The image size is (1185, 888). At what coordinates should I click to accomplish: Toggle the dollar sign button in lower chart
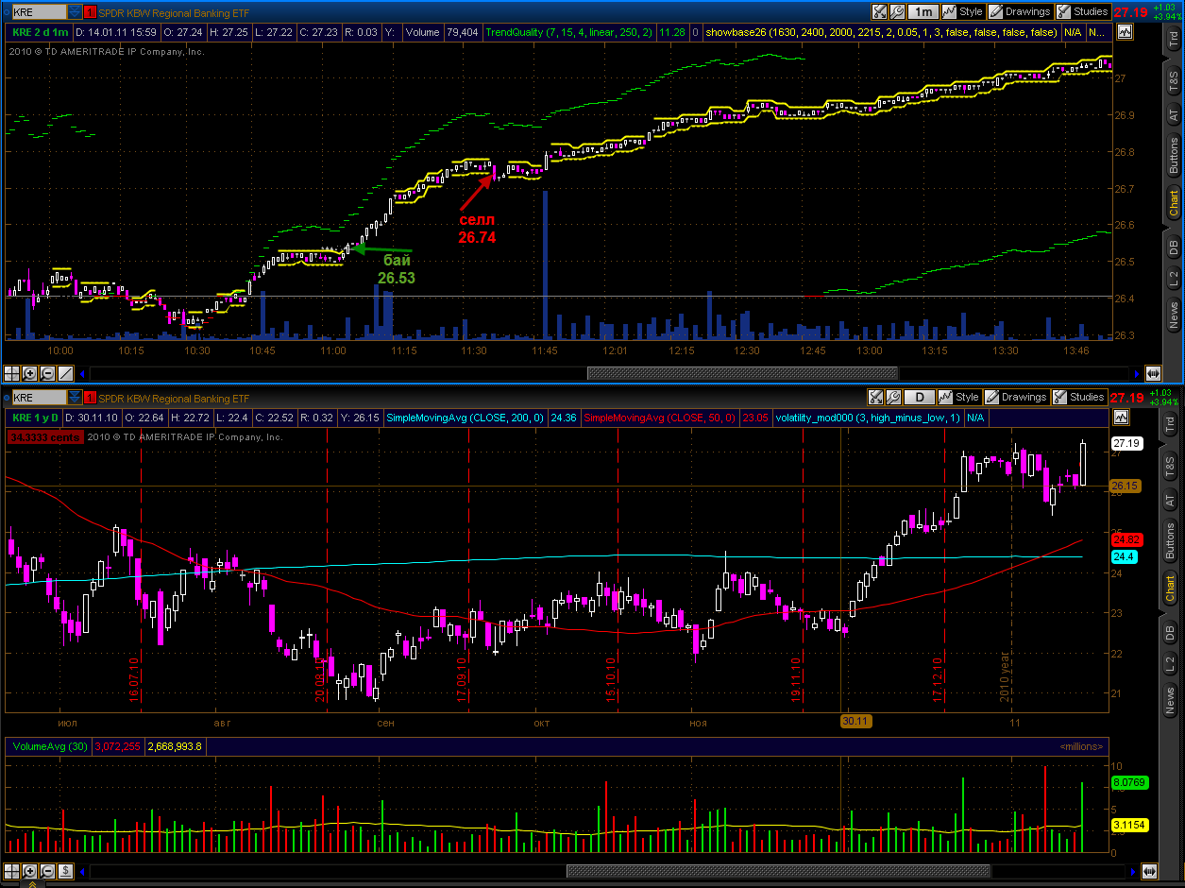[67, 870]
